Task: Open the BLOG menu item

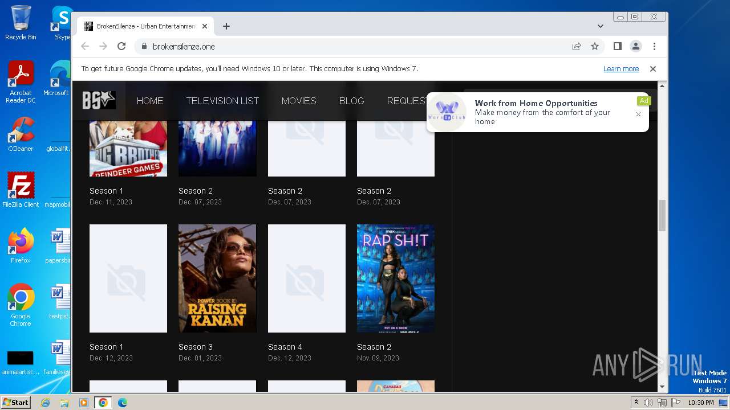Action: pos(351,101)
